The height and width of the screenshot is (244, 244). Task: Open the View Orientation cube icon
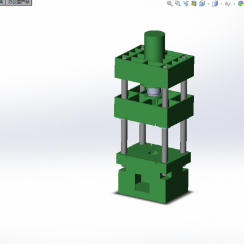point(202,4)
